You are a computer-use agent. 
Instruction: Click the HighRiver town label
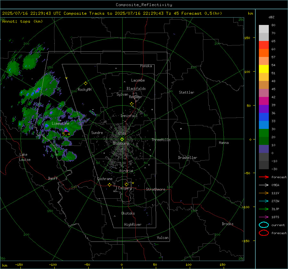pos(133,225)
